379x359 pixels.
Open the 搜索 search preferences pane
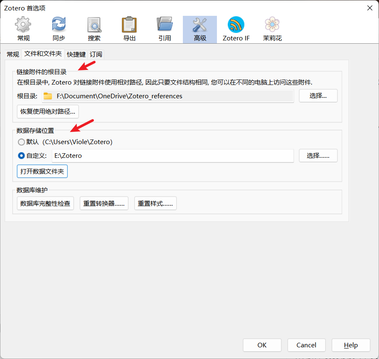pyautogui.click(x=94, y=29)
